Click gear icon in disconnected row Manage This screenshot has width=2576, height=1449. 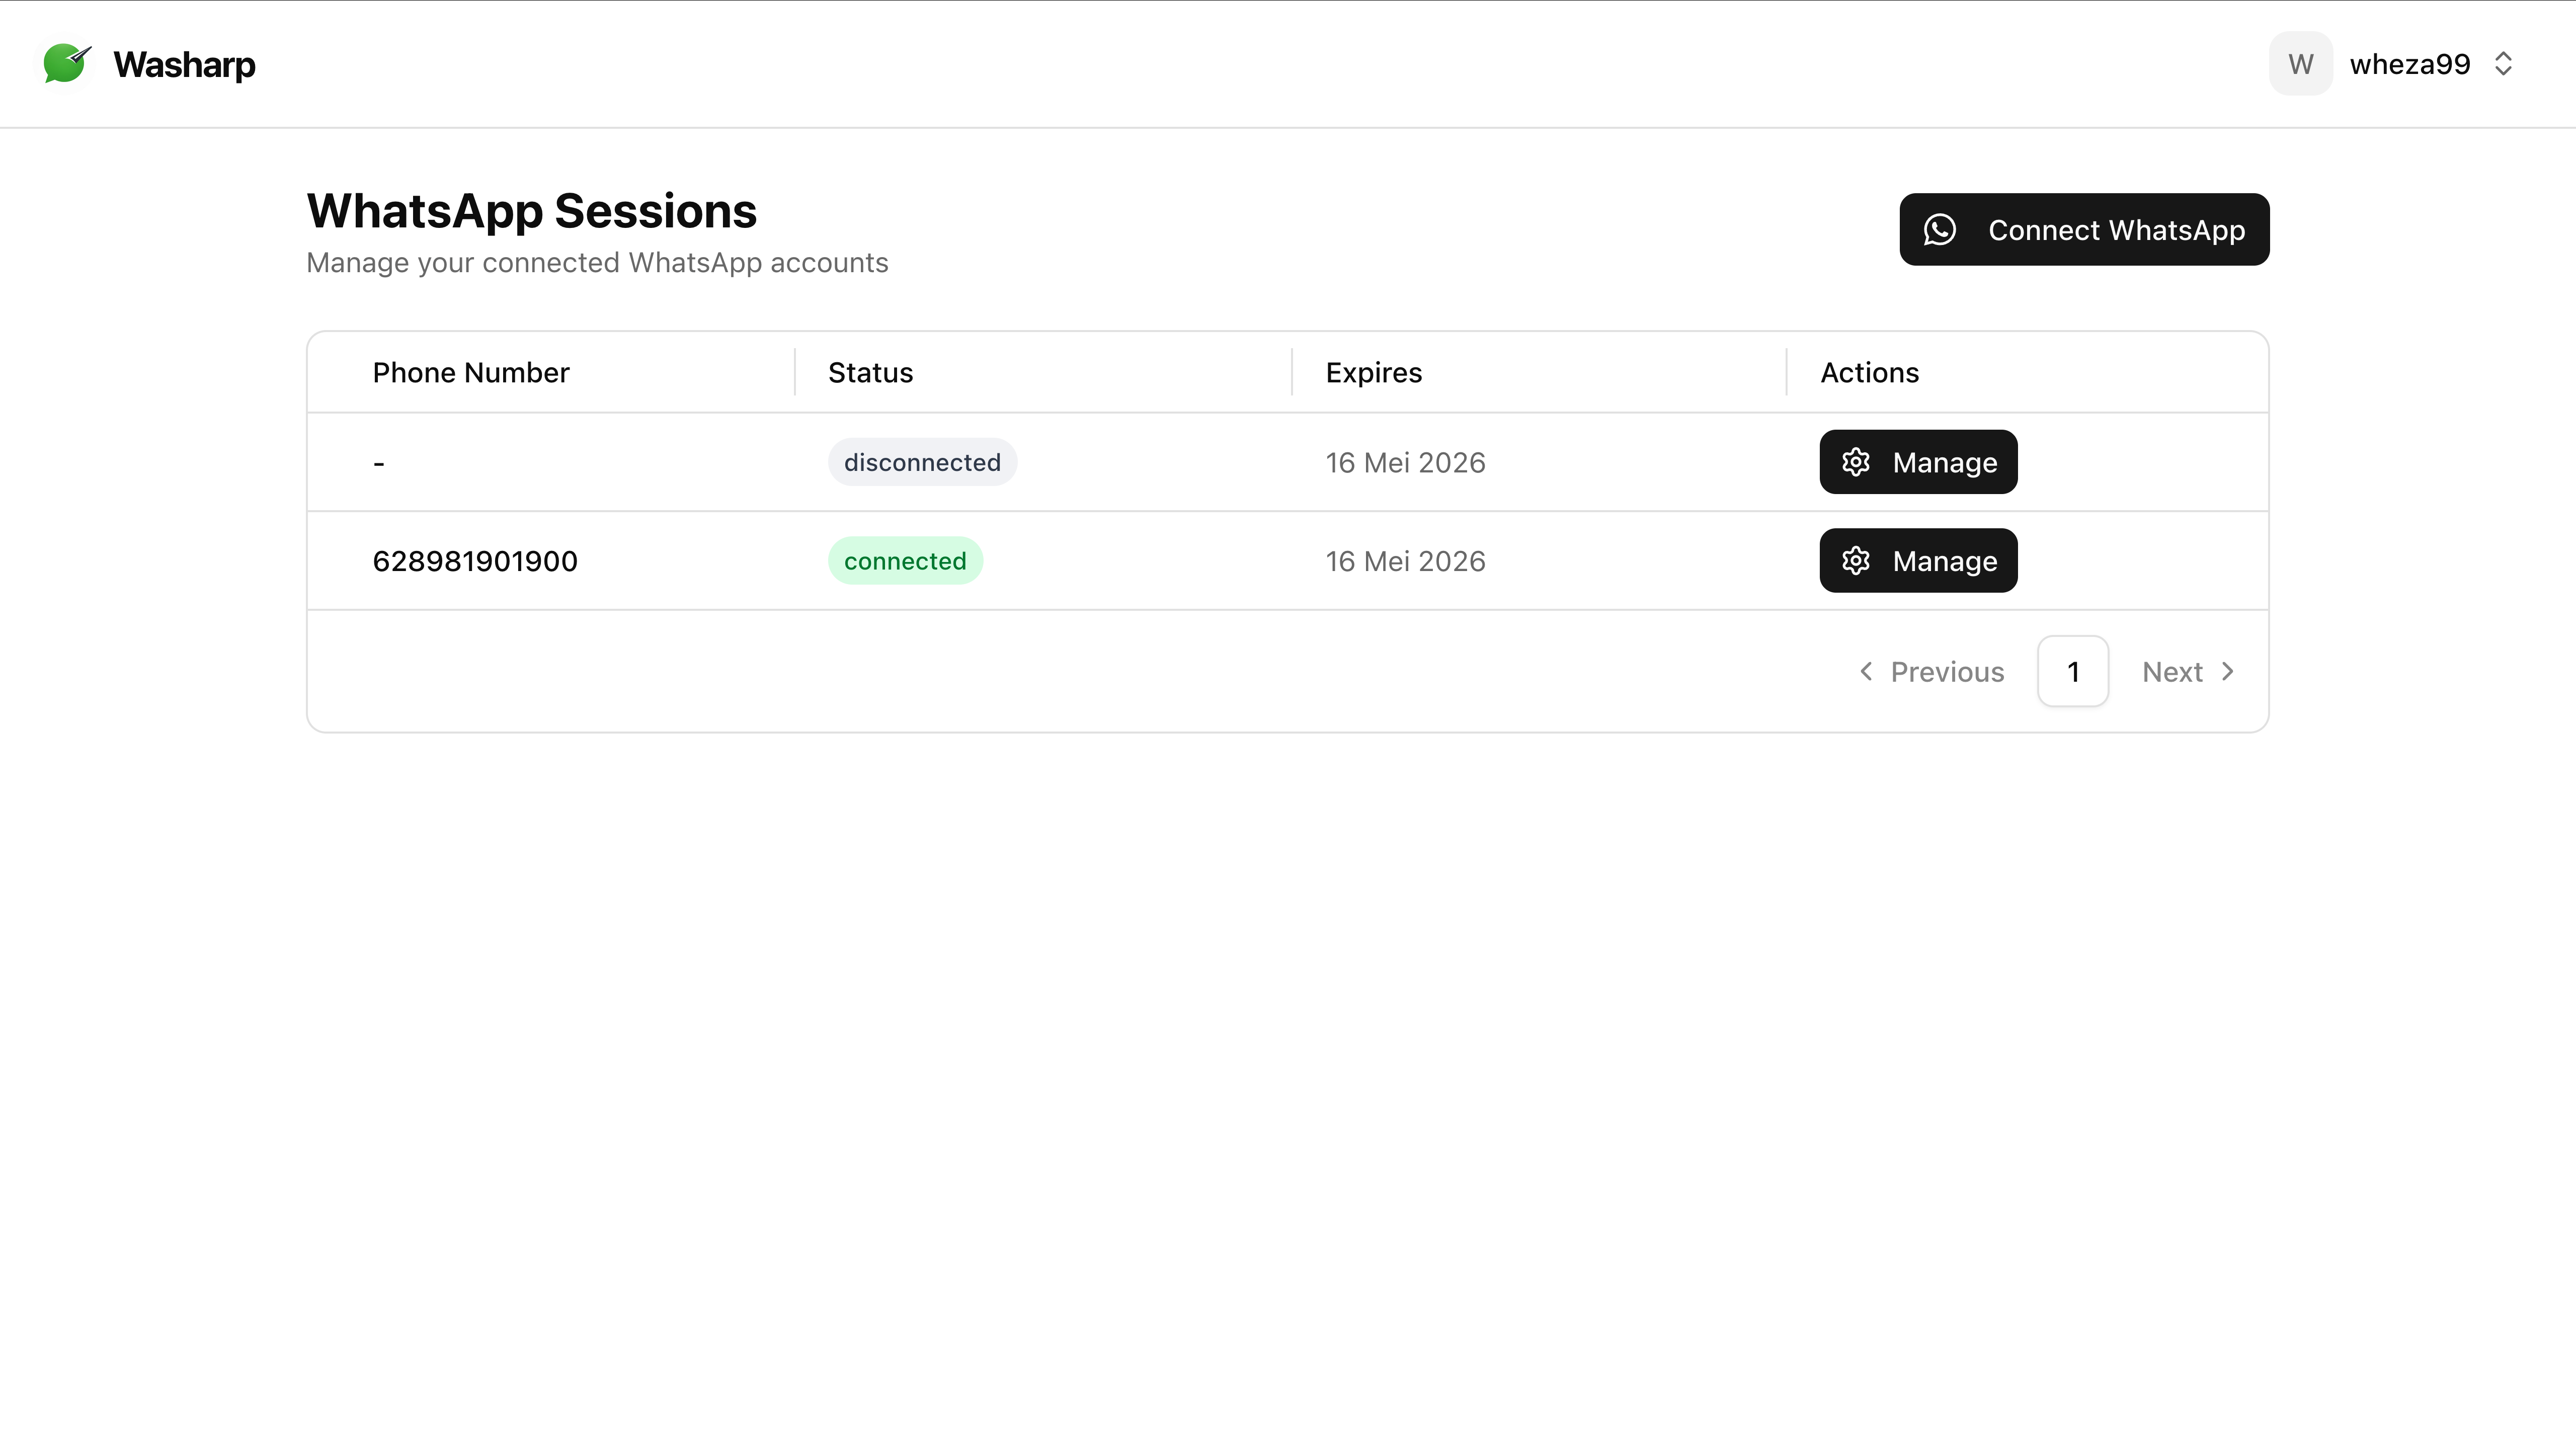(1856, 462)
